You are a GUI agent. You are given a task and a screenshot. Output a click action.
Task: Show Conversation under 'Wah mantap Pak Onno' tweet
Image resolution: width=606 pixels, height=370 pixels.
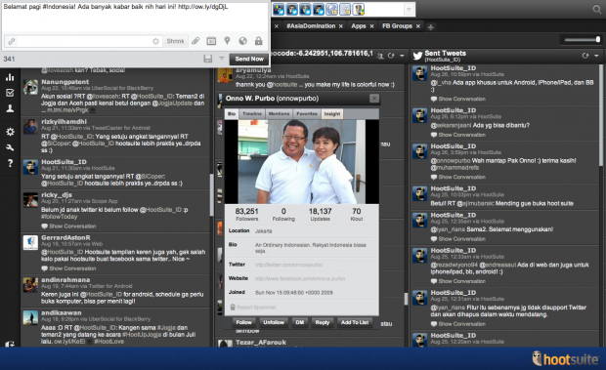[x=458, y=177]
